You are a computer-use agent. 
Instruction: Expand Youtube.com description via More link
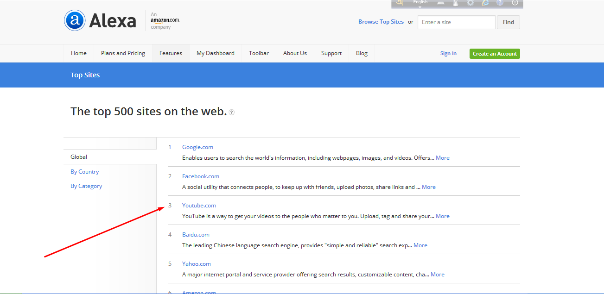click(442, 216)
